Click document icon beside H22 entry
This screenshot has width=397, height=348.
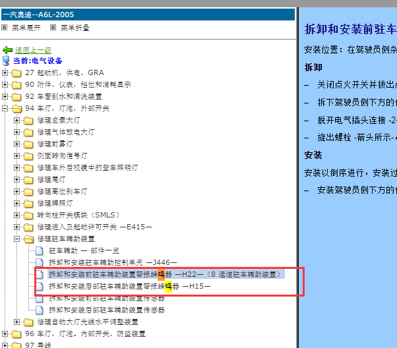[40, 275]
